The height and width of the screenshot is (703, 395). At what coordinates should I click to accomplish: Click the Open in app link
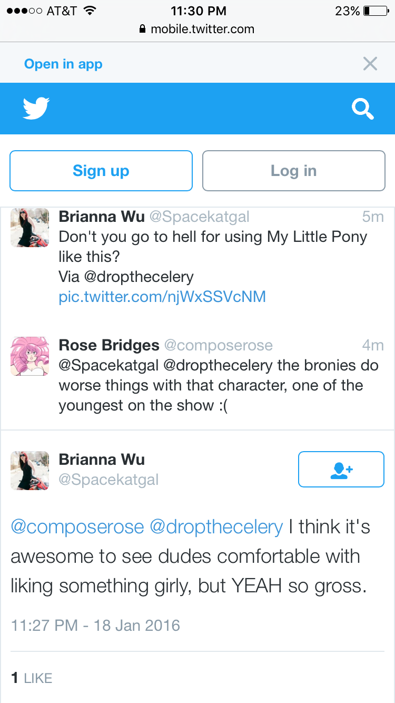pyautogui.click(x=63, y=64)
